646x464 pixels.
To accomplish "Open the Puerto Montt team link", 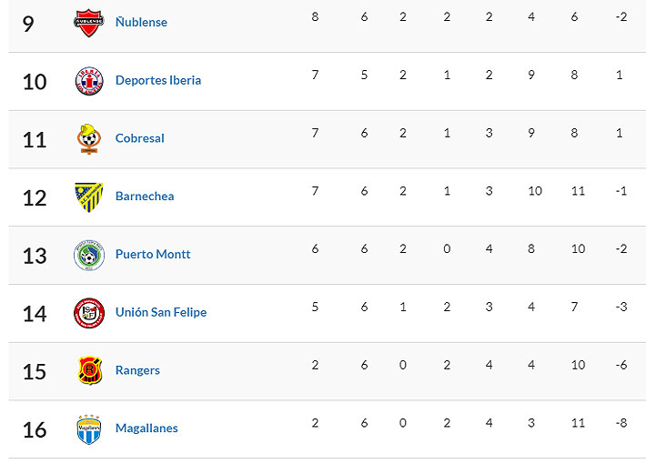I will [x=153, y=254].
